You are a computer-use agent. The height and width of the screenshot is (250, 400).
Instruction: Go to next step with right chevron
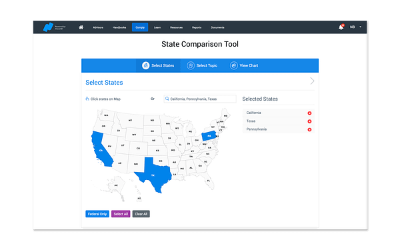pos(312,81)
